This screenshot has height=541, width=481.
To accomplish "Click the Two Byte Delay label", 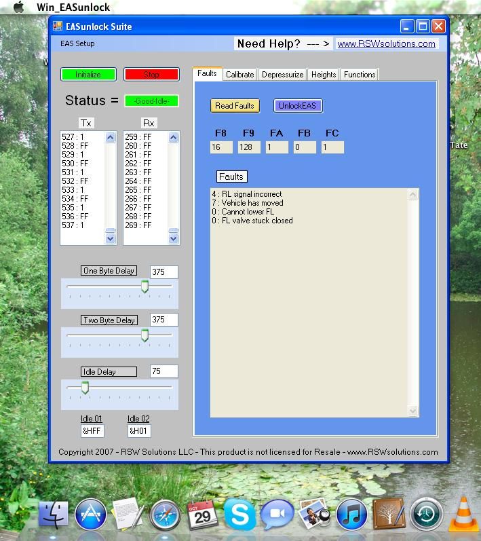I will point(109,320).
